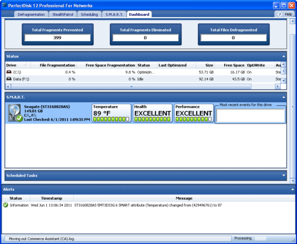Select the Dashboard tab
The height and width of the screenshot is (244, 297).
tap(139, 14)
